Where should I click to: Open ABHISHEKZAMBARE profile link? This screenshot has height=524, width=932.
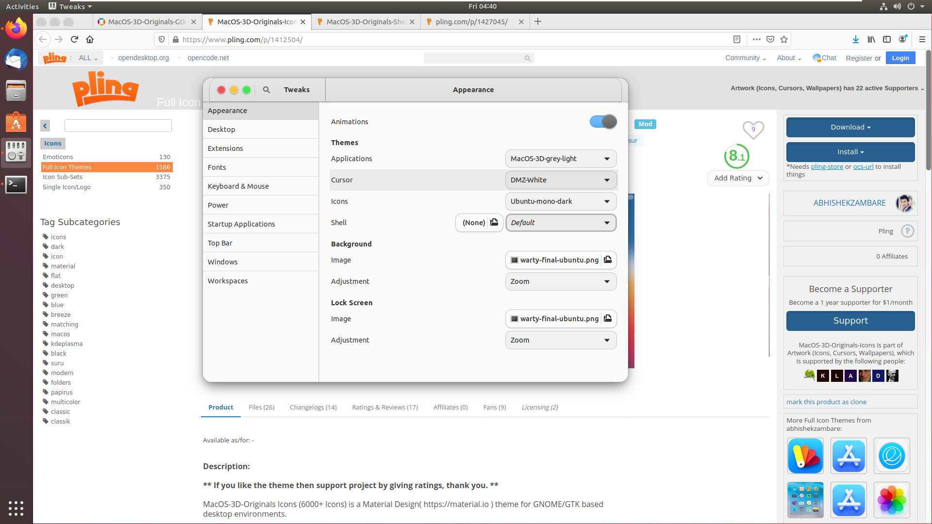click(849, 203)
